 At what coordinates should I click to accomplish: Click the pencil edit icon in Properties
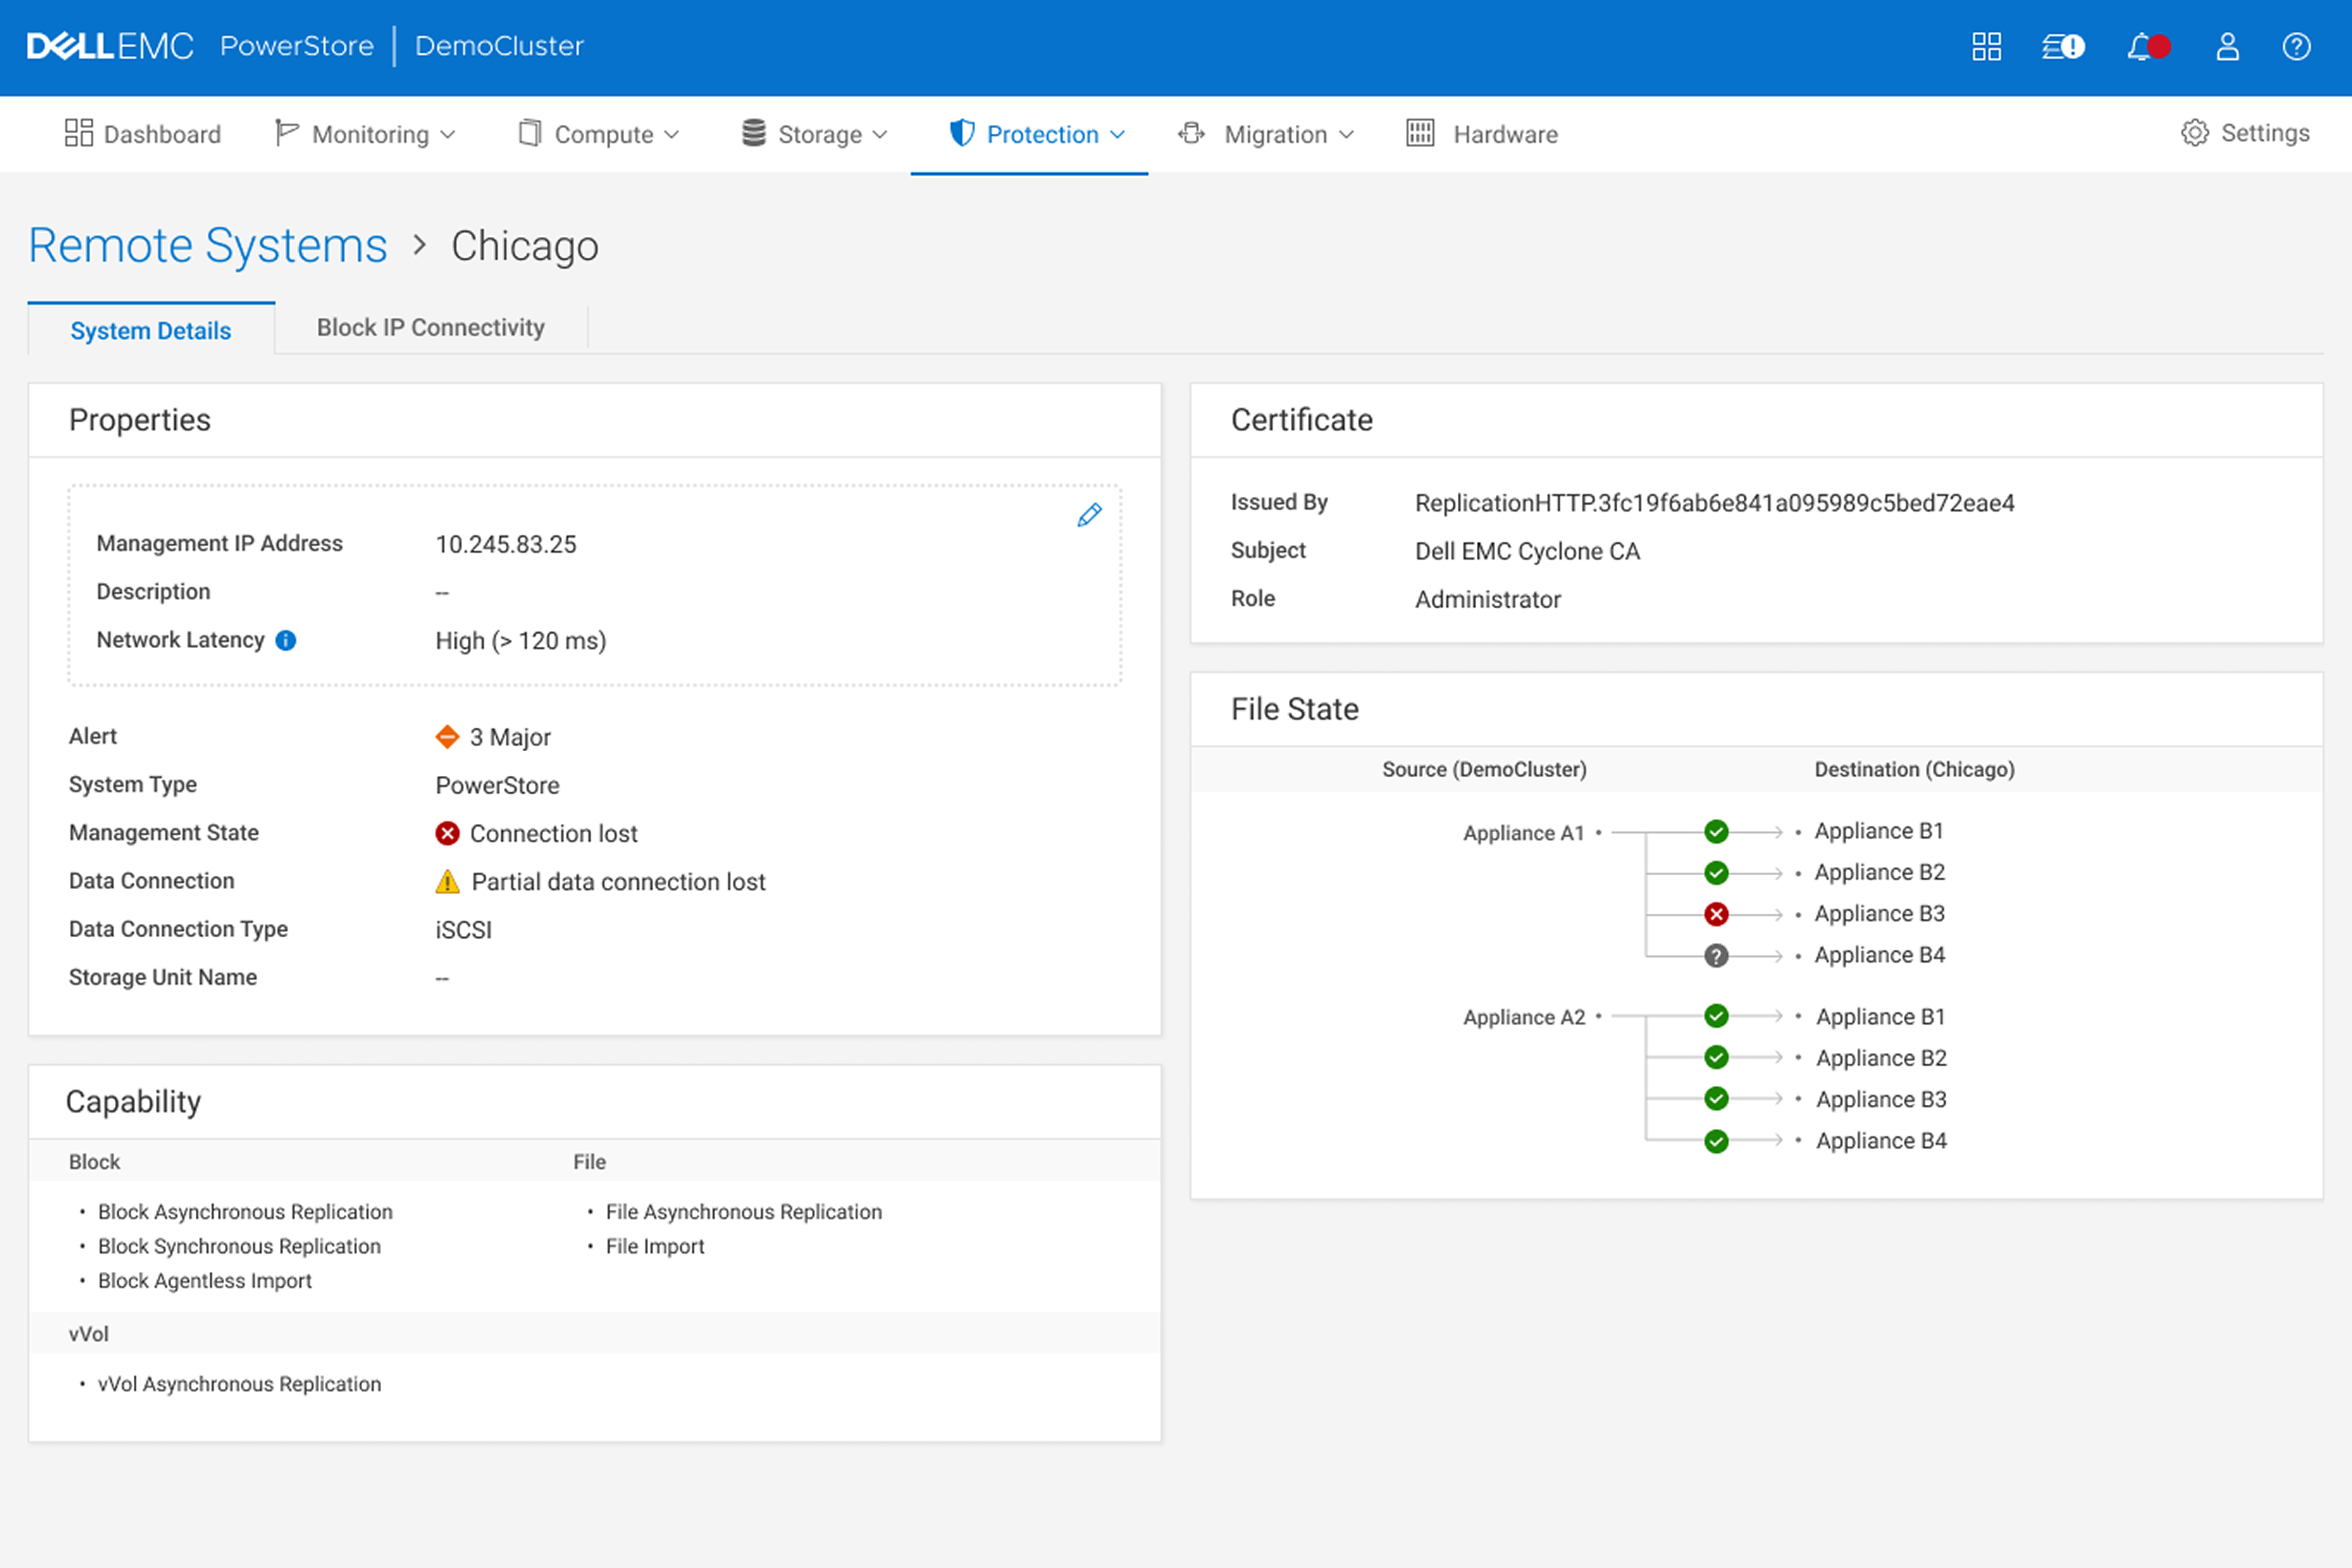pos(1089,515)
